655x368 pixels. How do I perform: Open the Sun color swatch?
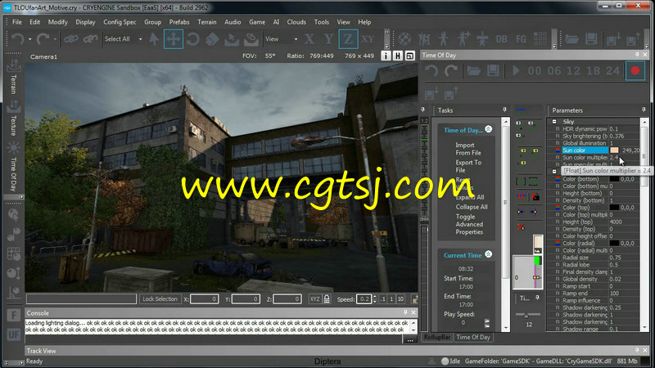click(614, 150)
